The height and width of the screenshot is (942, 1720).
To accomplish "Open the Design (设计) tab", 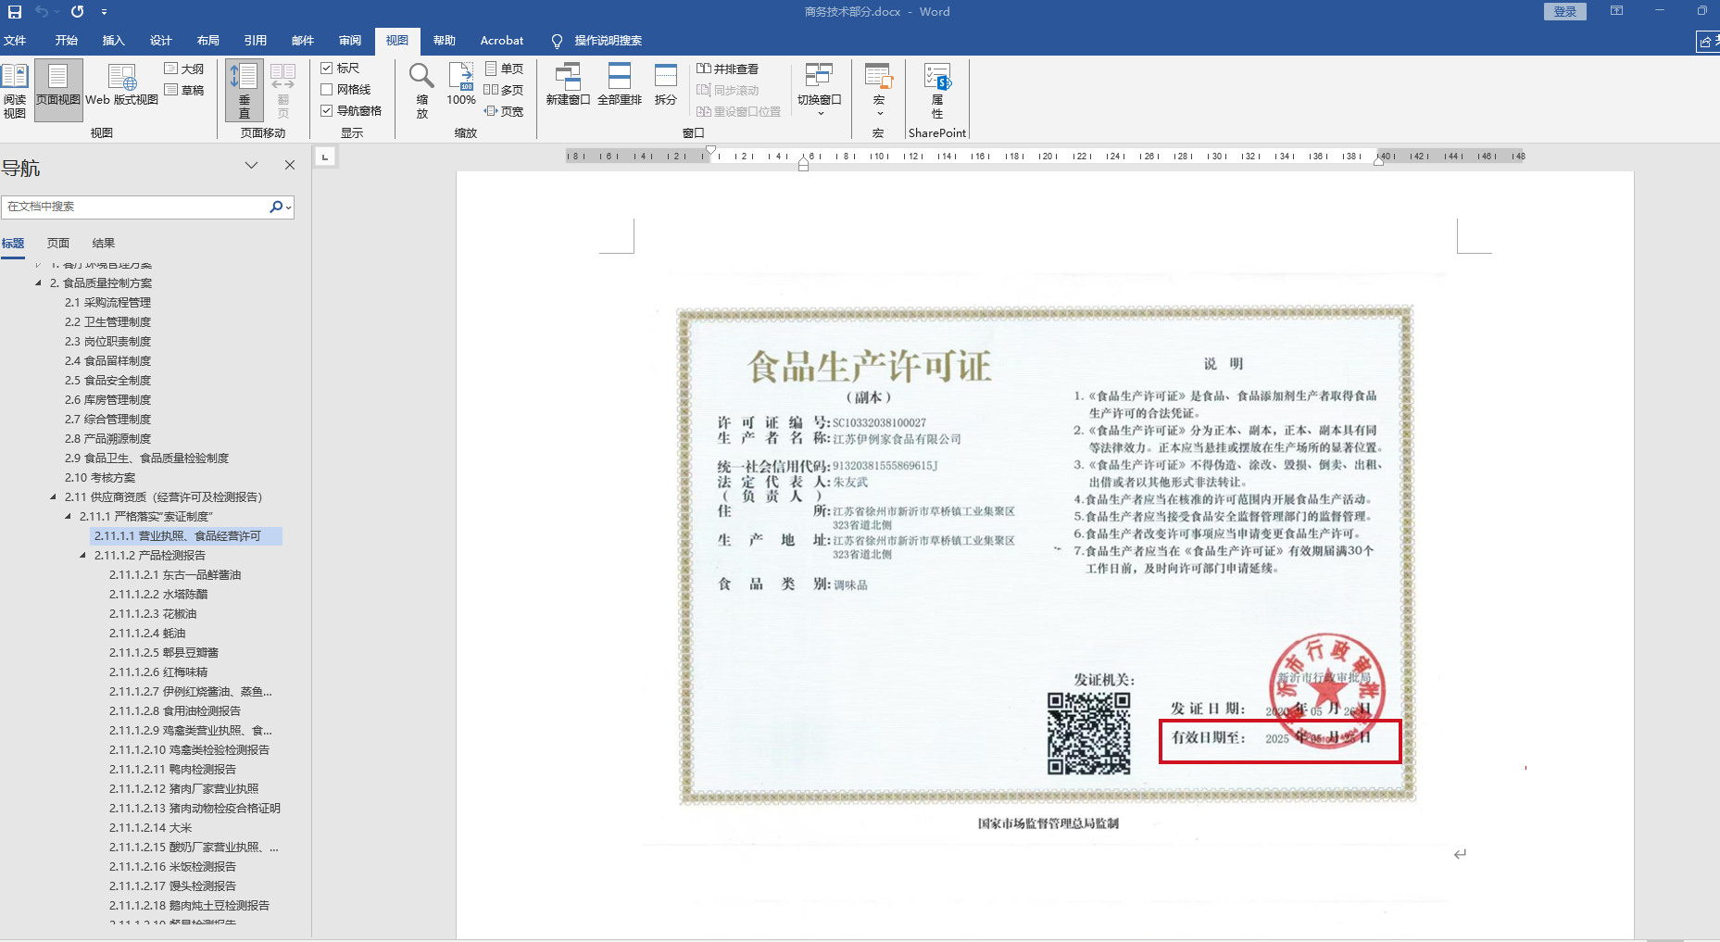I will [x=160, y=41].
